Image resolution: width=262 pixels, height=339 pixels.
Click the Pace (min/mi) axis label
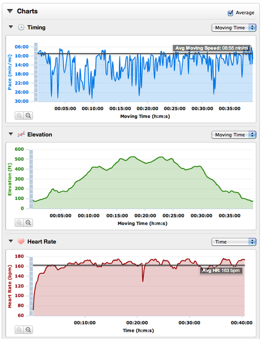[10, 72]
